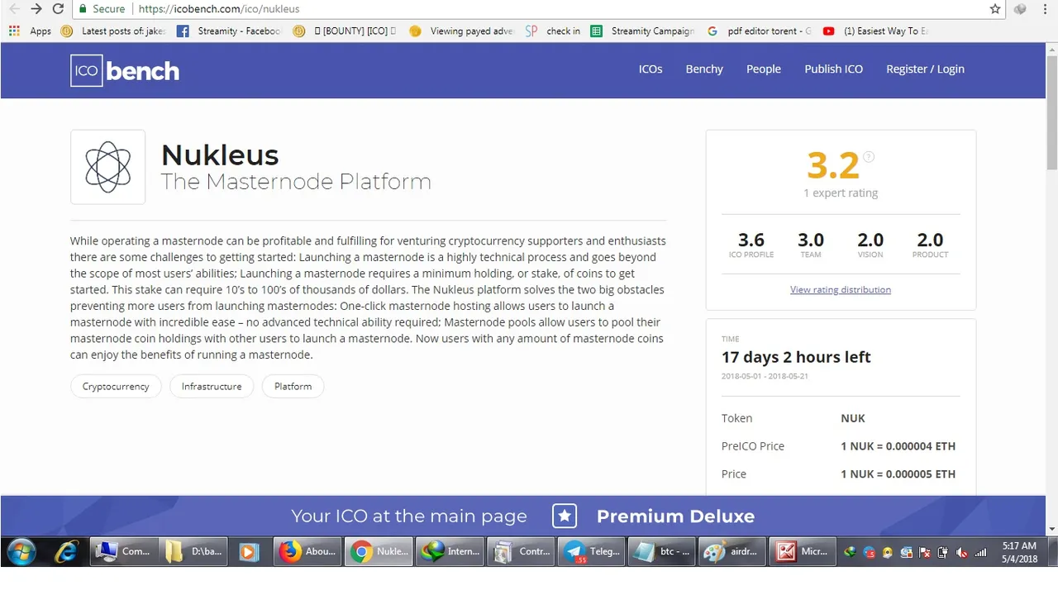Image resolution: width=1058 pixels, height=595 pixels.
Task: Open the ICOs menu item
Action: tap(651, 69)
